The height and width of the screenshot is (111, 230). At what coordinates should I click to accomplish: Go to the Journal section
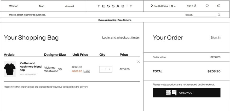pyautogui.click(x=69, y=6)
